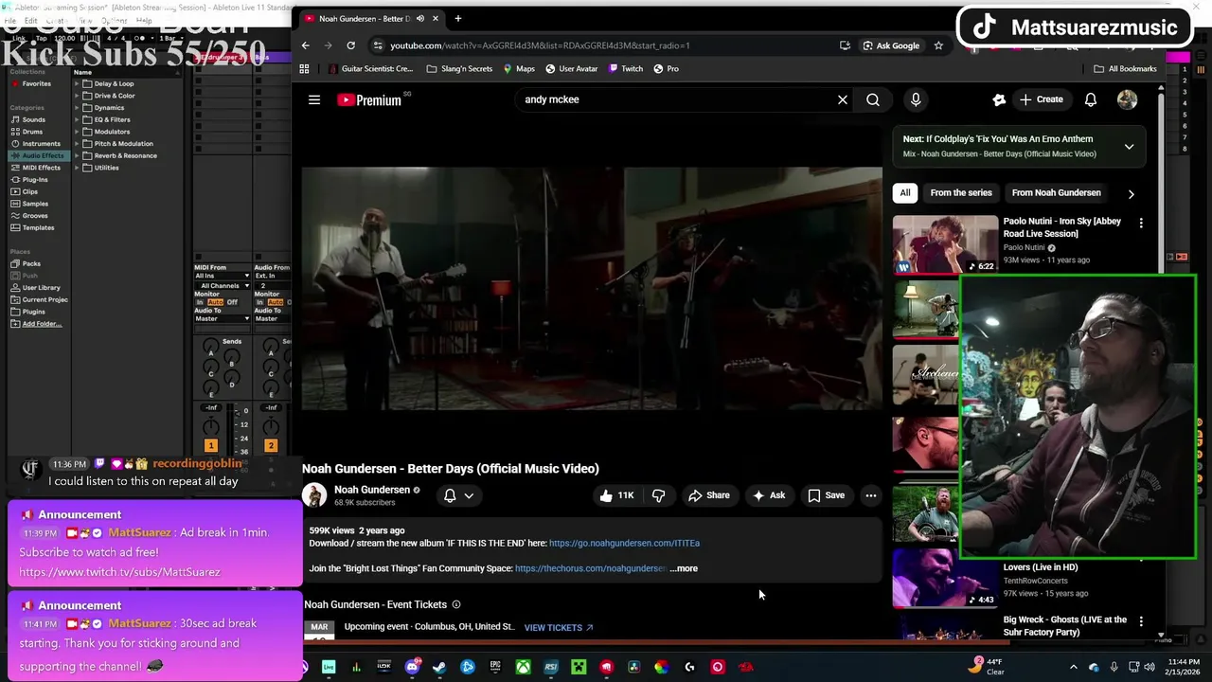
Task: Expand the Delay & Loop folder
Action: tap(77, 83)
